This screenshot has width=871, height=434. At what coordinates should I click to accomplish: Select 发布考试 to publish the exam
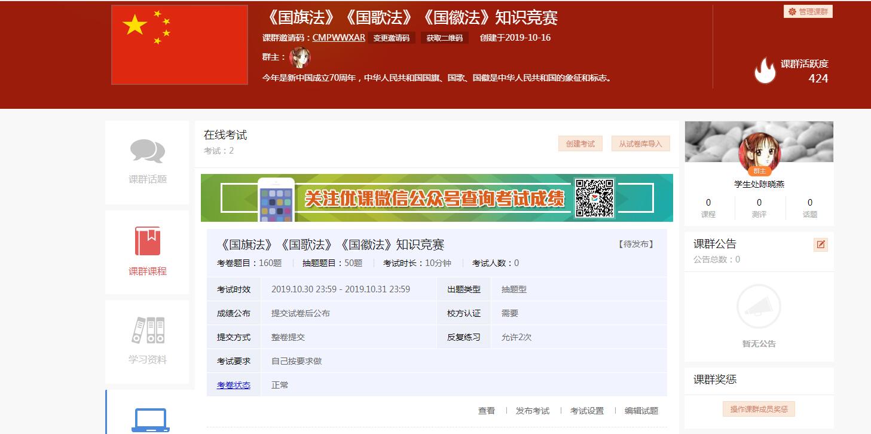coord(532,411)
